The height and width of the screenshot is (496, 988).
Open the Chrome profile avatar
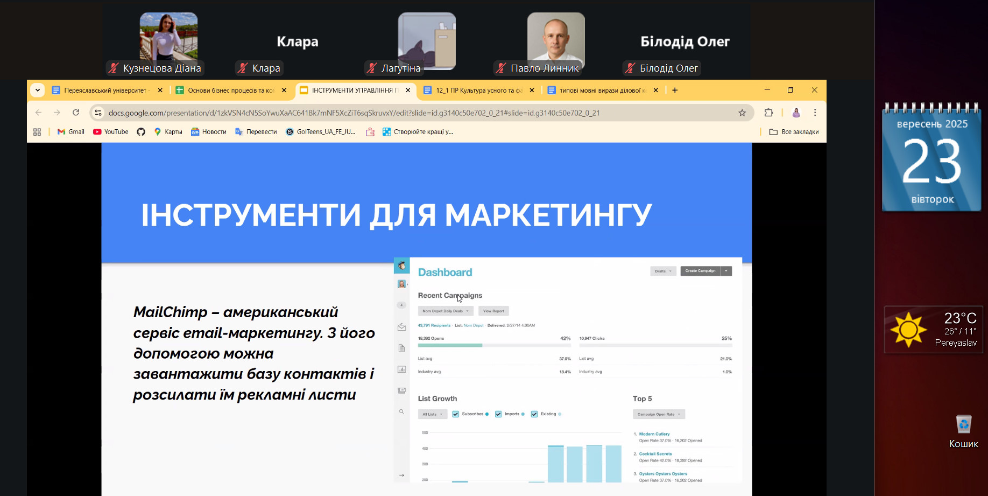(x=796, y=113)
